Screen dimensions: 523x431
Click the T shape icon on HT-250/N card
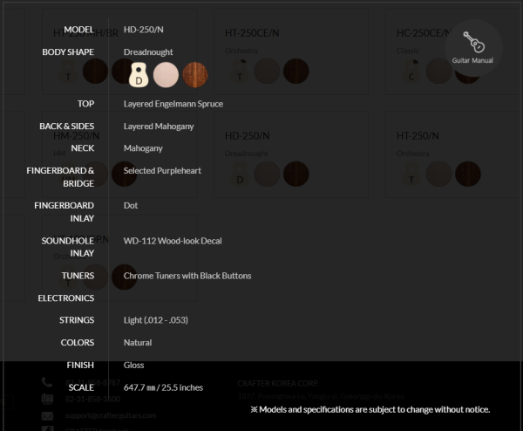411,174
